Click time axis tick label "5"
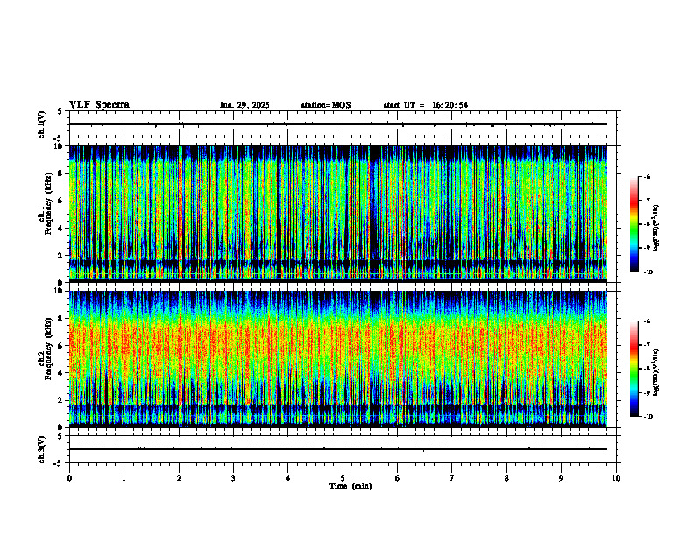Screen dimensions: 694x536 coord(343,478)
